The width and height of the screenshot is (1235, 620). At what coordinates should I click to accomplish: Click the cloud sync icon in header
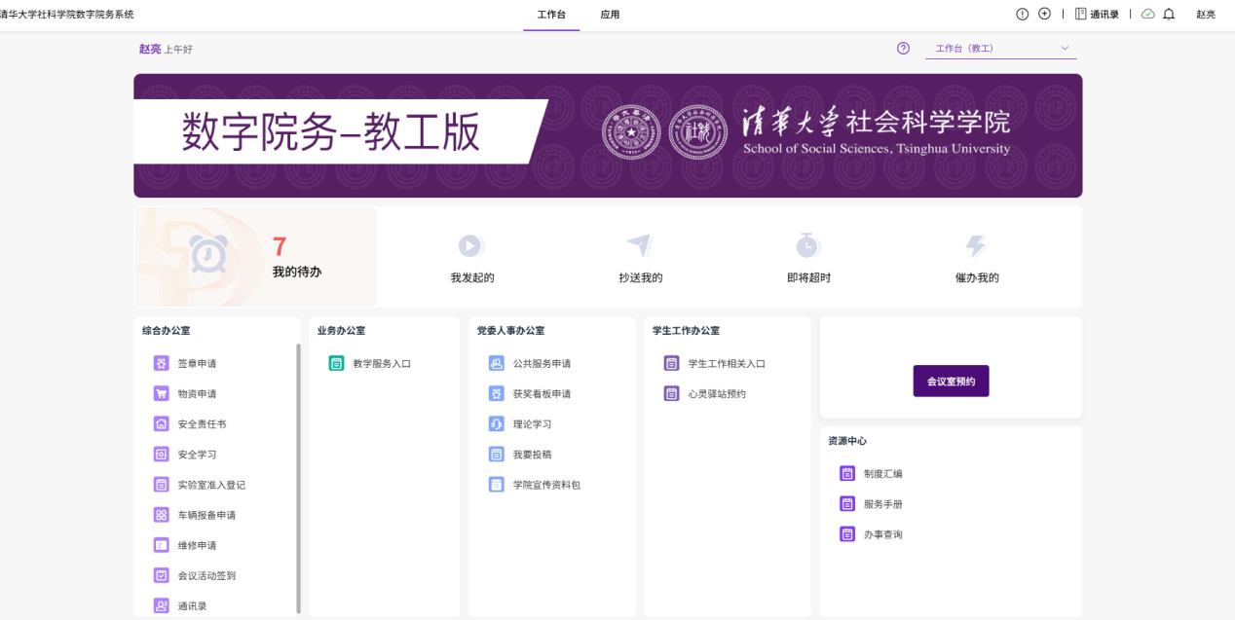1148,15
